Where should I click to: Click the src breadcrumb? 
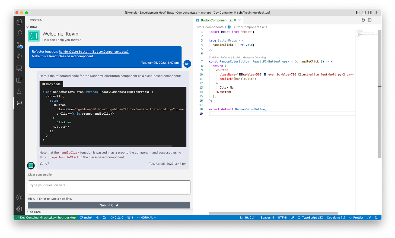199,27
